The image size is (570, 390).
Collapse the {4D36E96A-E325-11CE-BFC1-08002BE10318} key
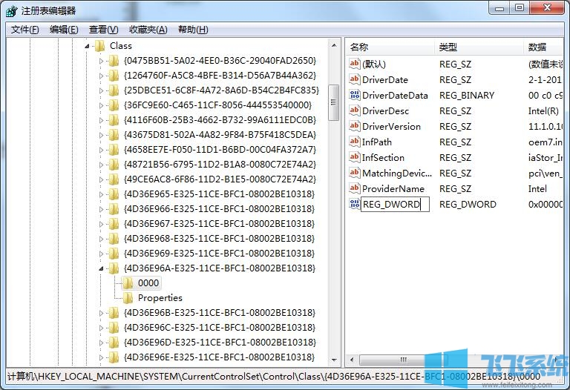102,268
